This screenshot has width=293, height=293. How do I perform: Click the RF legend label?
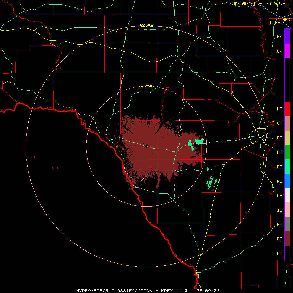coord(280,37)
